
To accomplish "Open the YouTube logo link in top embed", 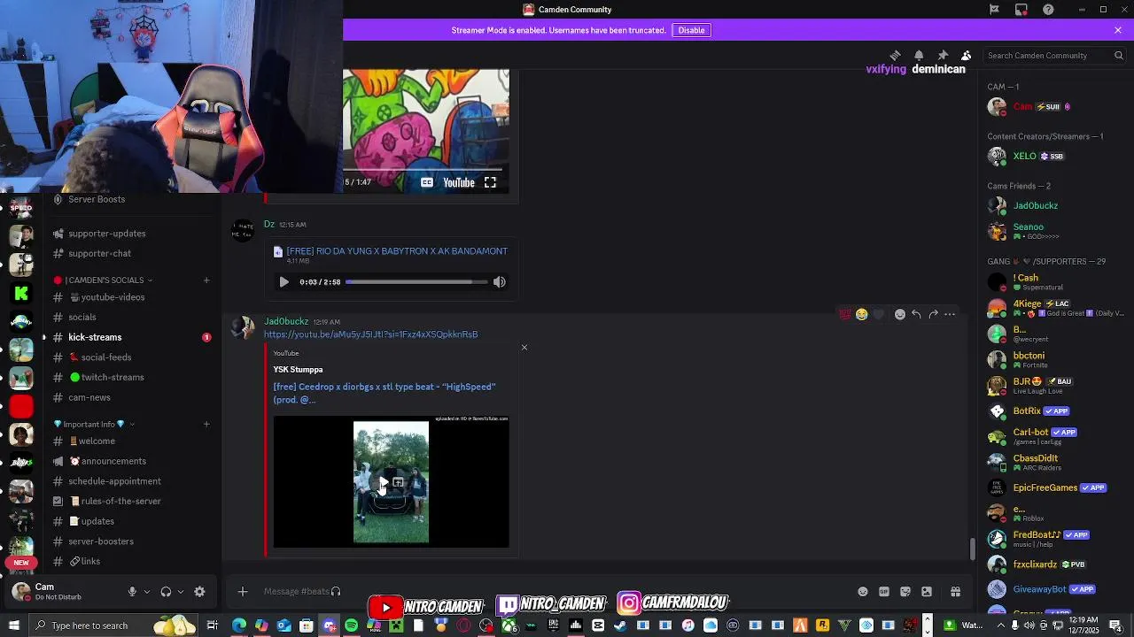I will click(x=459, y=182).
